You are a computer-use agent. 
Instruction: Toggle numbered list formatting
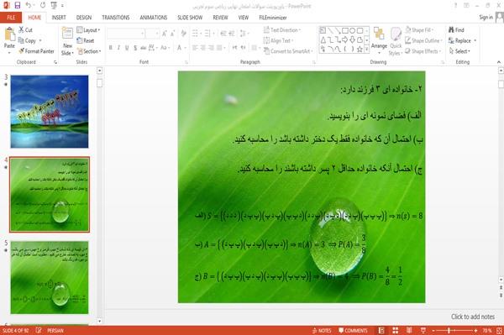point(207,34)
